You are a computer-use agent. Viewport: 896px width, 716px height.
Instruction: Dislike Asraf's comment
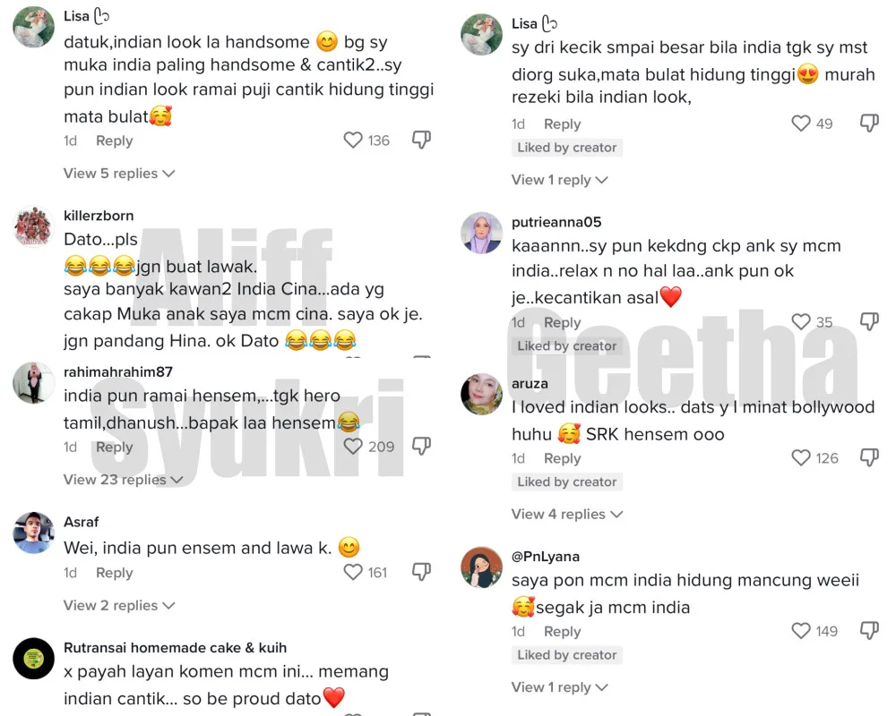tap(421, 572)
